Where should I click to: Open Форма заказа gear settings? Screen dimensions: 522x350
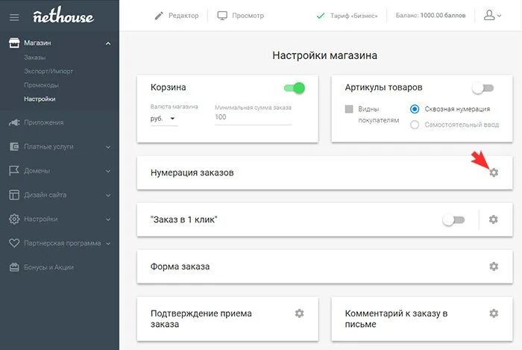(494, 266)
